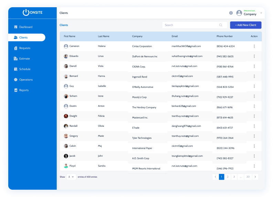Open the three-dot action menu for Floyd
The height and width of the screenshot is (199, 273).
[x=254, y=166]
